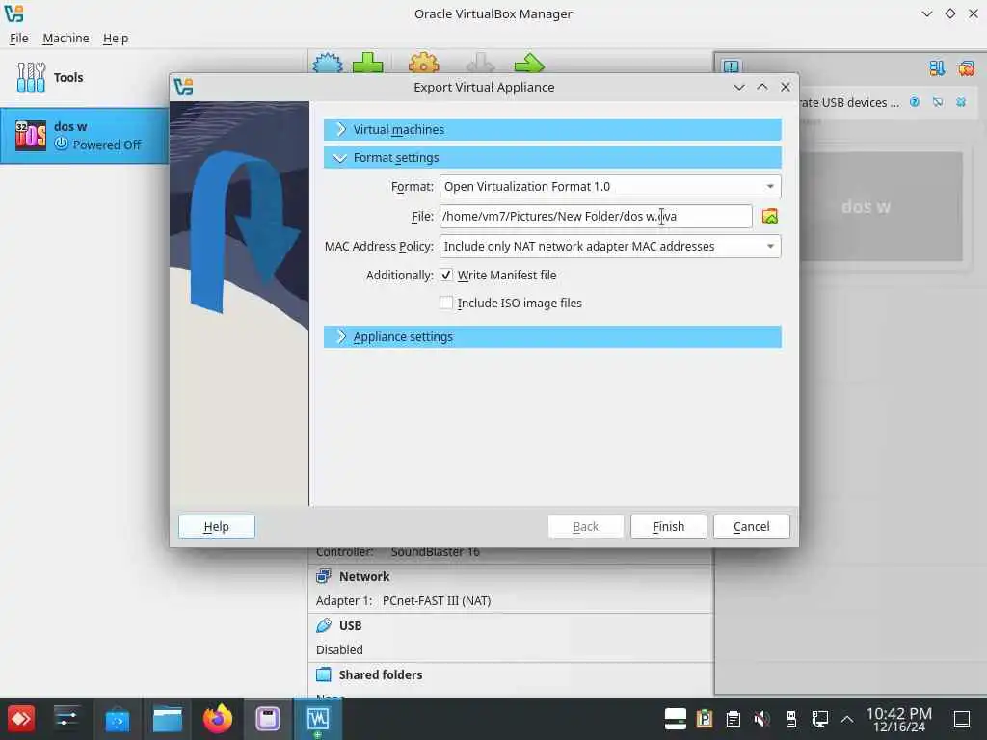This screenshot has width=987, height=740.
Task: Click the Show Desktop button in taskbar
Action: 962,719
